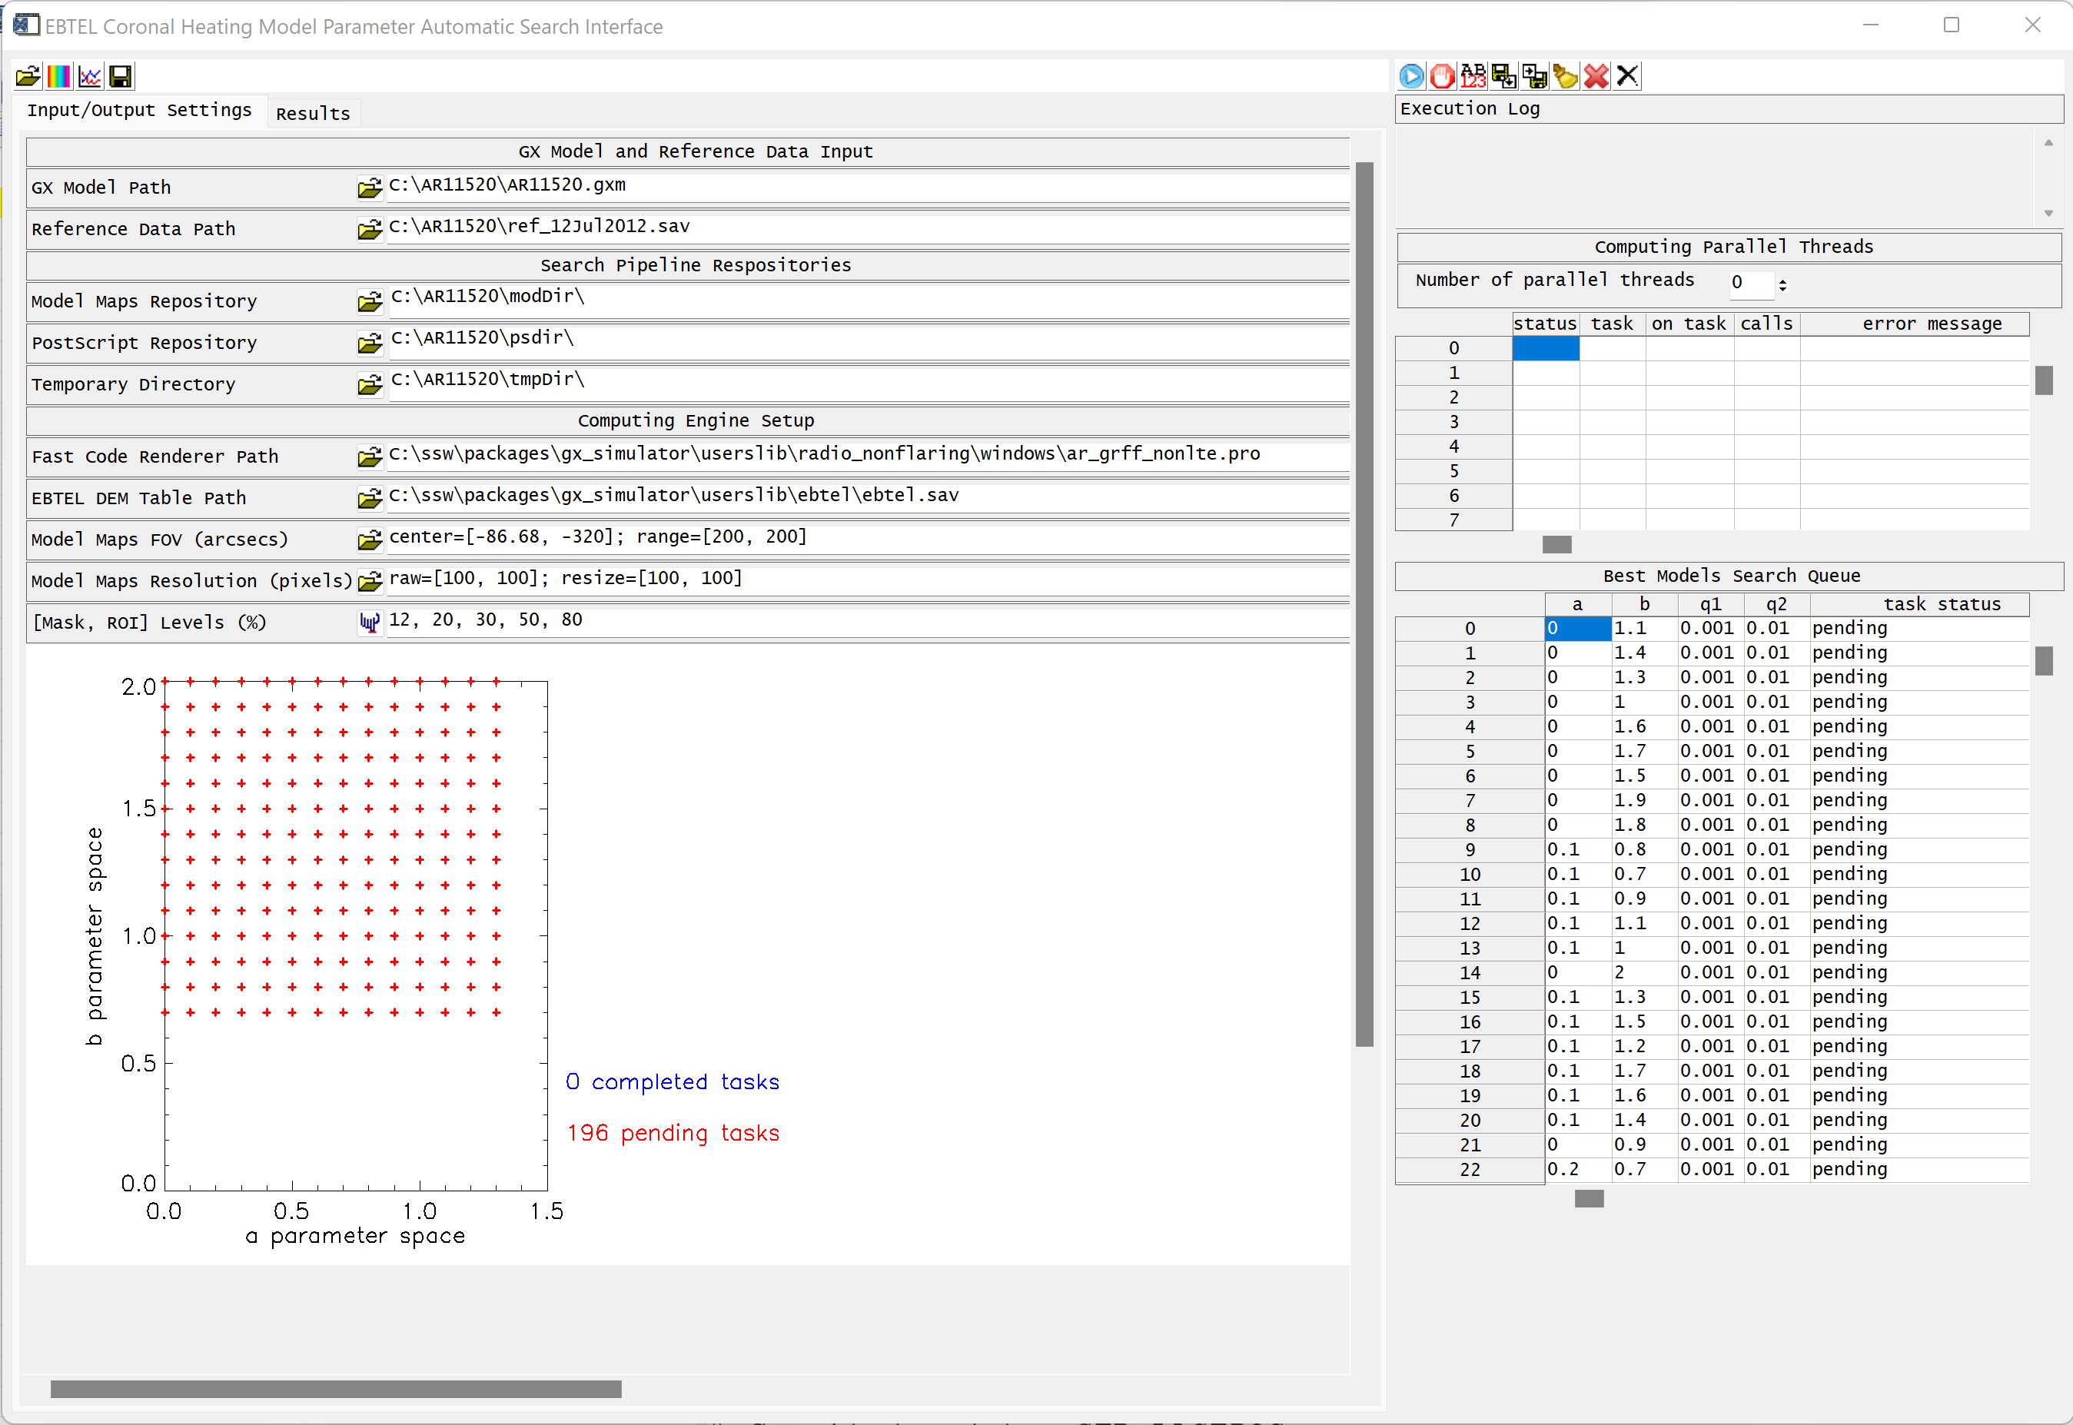Click Model Maps Resolution folder icon
The width and height of the screenshot is (2073, 1425).
click(x=370, y=581)
